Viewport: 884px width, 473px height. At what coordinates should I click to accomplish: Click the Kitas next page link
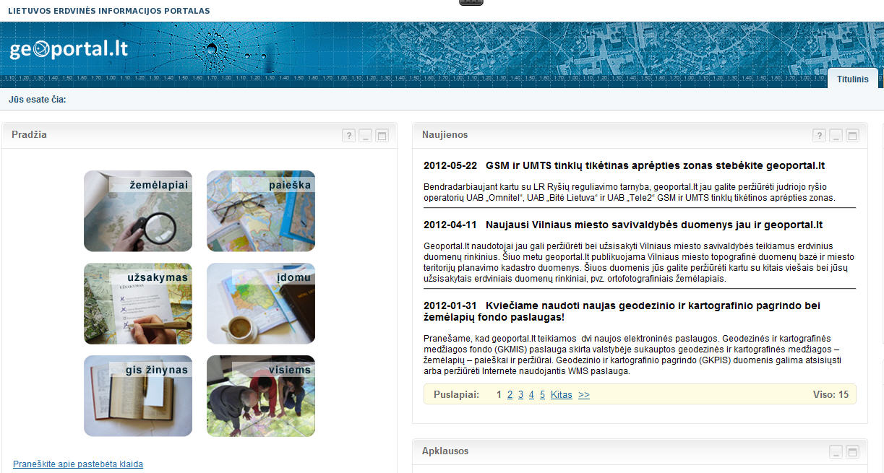point(561,394)
